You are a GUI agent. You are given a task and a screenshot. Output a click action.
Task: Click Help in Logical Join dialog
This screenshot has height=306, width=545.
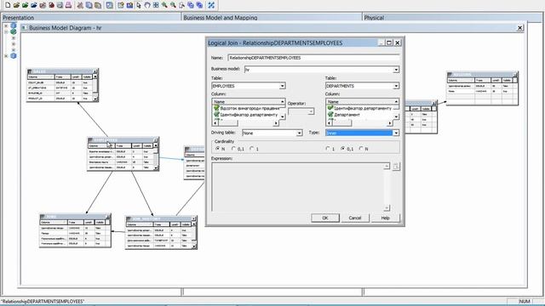(385, 218)
